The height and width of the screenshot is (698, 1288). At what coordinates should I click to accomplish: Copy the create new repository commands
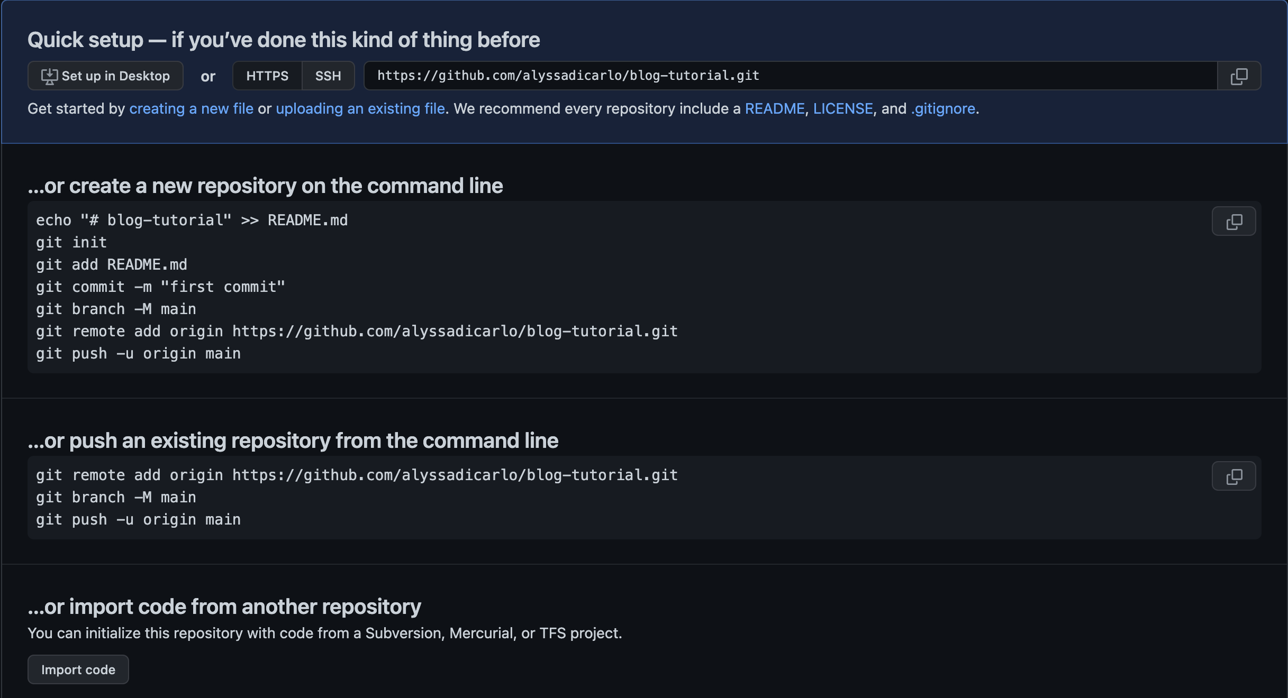1233,222
